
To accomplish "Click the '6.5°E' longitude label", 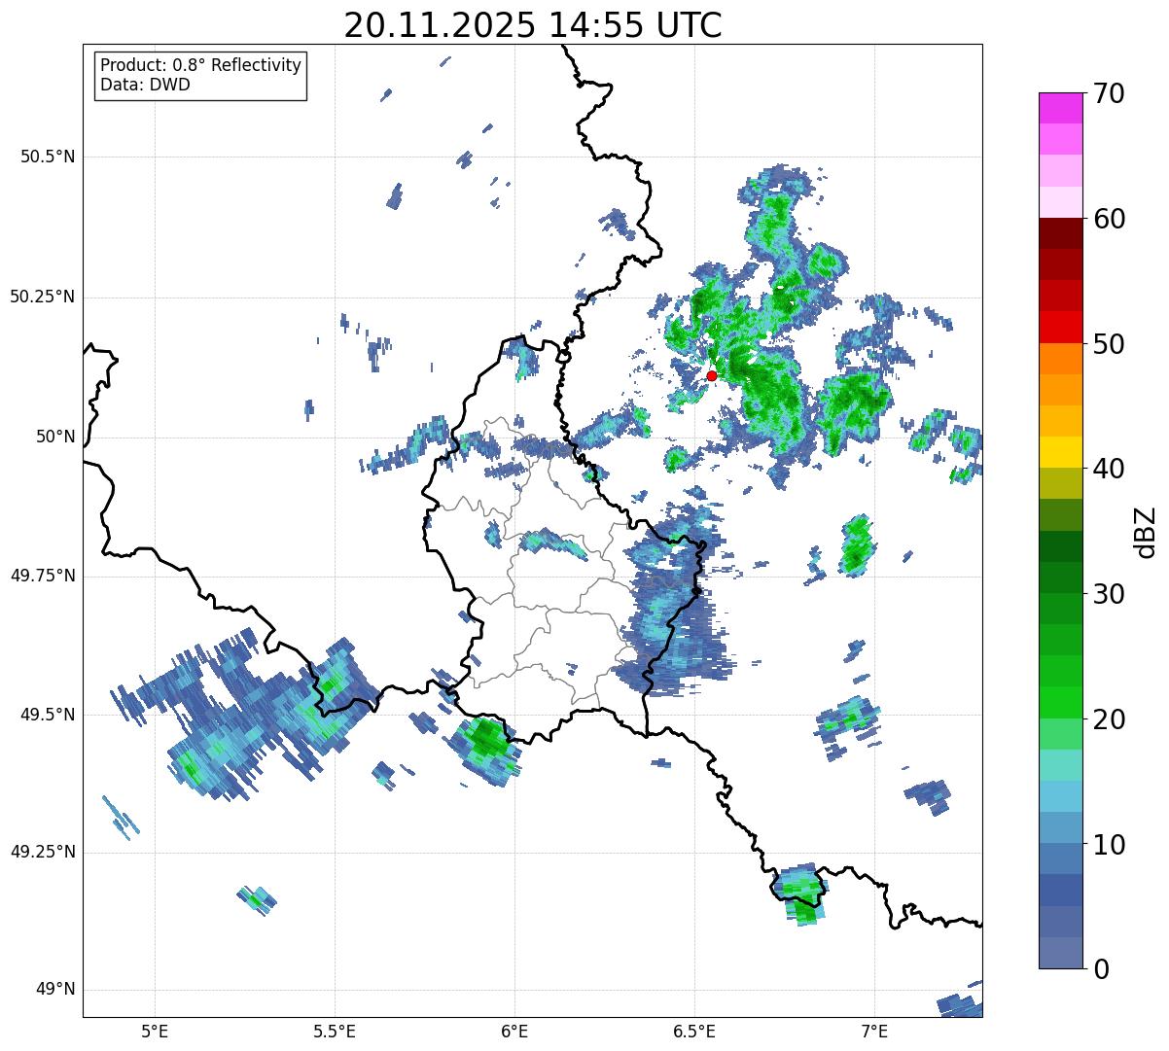I will click(695, 1031).
